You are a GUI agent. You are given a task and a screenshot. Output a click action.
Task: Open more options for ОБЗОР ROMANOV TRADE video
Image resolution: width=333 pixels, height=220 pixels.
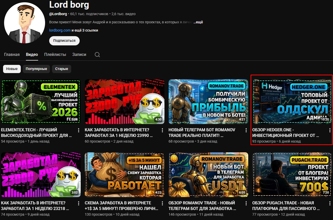(x=246, y=203)
